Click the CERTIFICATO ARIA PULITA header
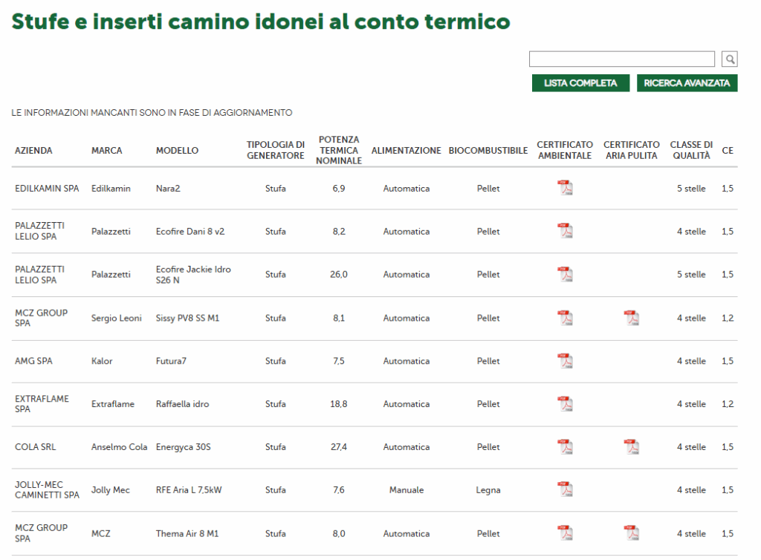 tap(632, 150)
